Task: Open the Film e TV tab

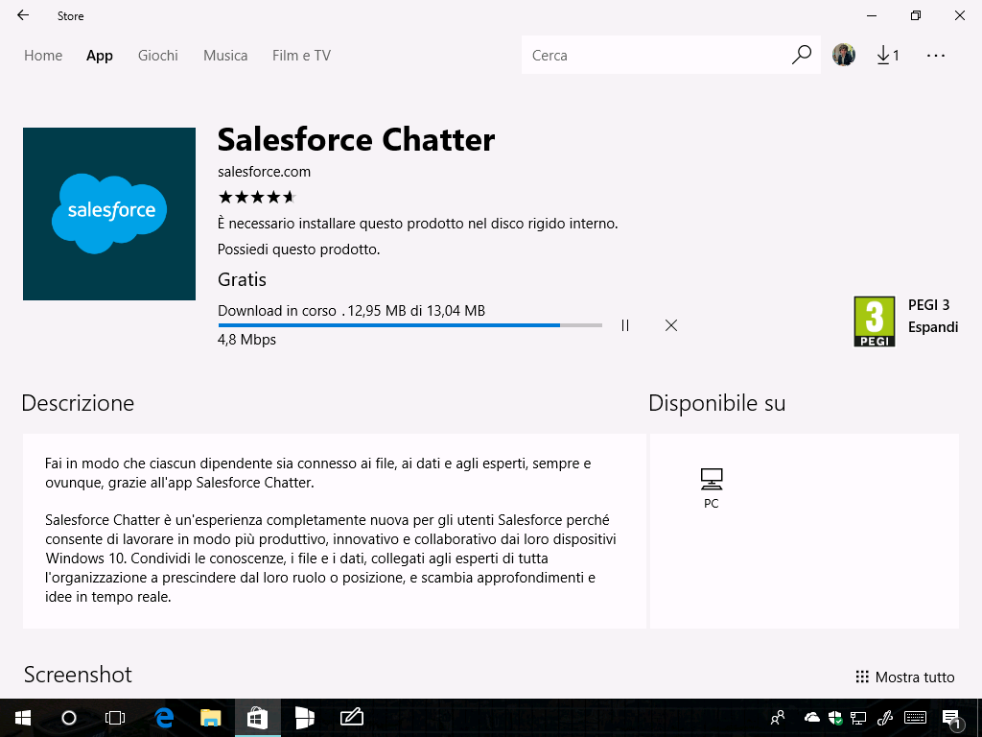Action: (x=301, y=55)
